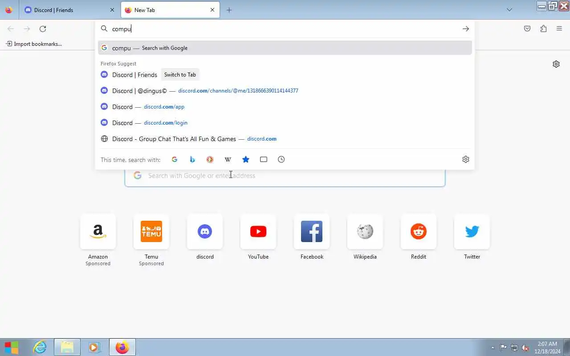Open the discord.com/app suggestion

tap(285, 107)
